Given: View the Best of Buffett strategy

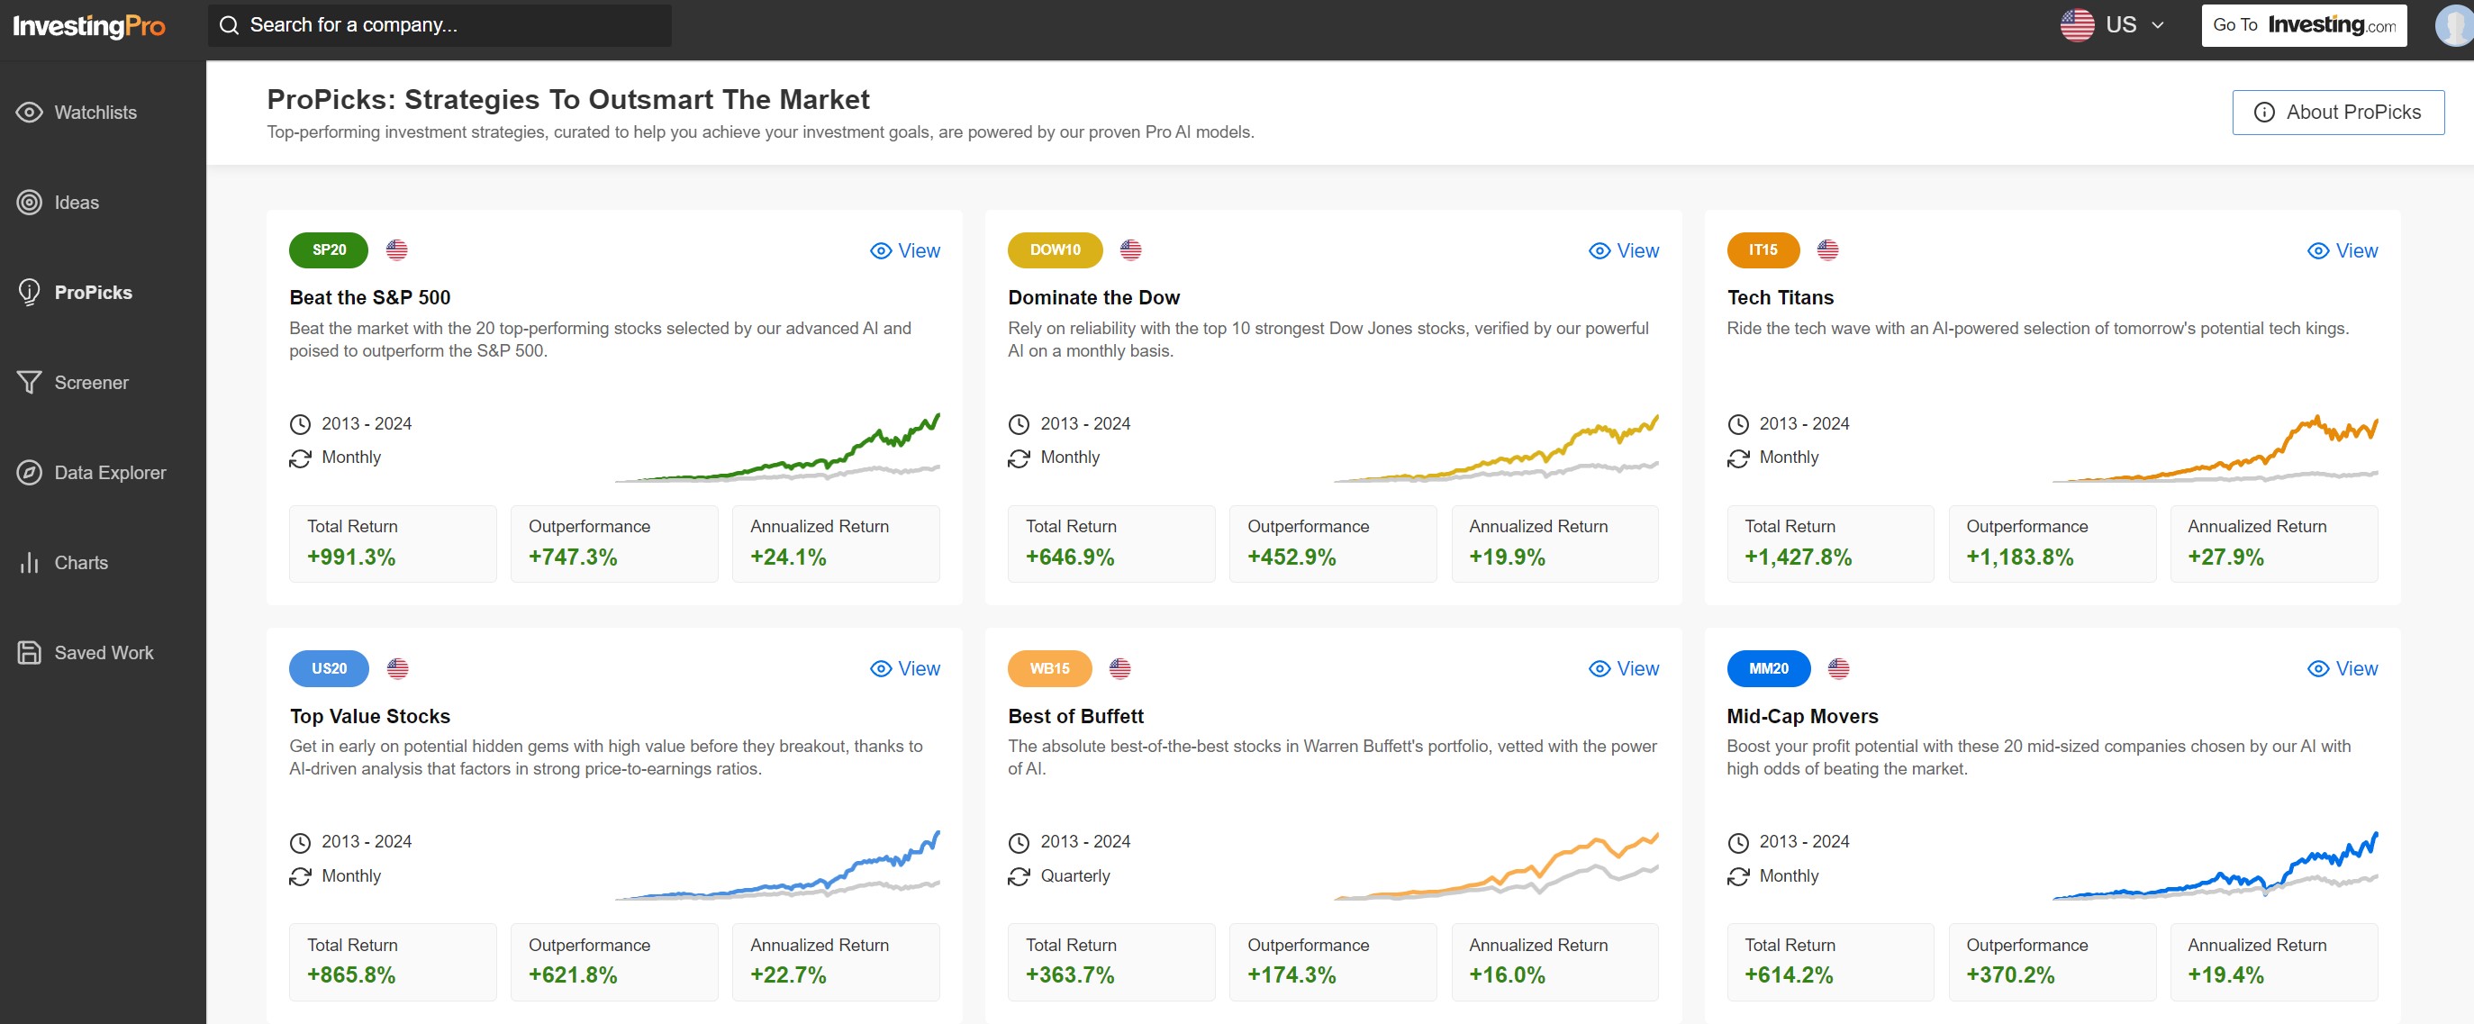Looking at the screenshot, I should tap(1623, 668).
